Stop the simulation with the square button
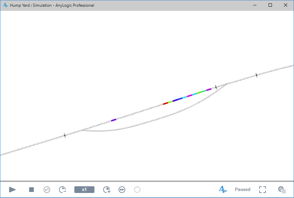 click(x=31, y=190)
